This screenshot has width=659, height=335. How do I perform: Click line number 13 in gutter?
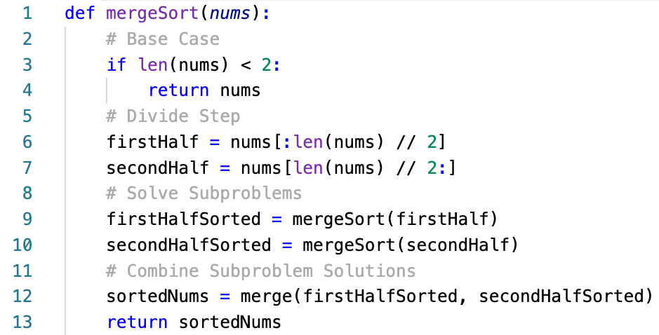click(22, 322)
